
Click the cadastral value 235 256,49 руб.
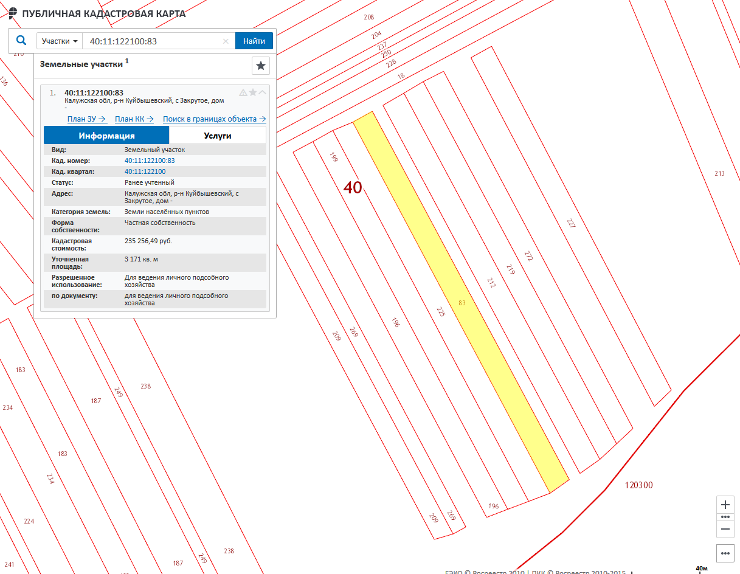[148, 241]
